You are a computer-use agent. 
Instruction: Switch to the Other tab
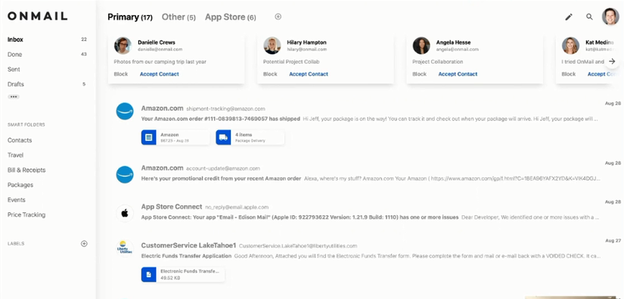click(179, 17)
